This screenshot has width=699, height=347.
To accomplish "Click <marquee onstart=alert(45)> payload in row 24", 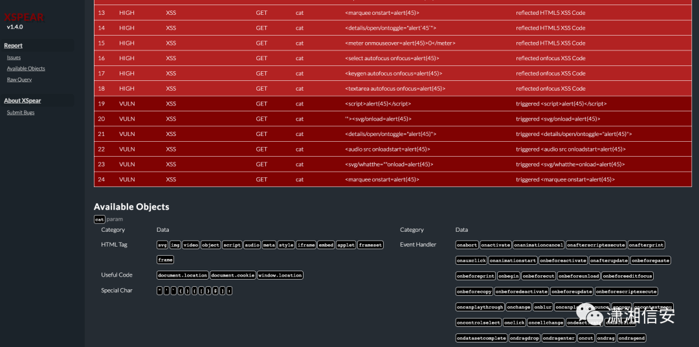I will [382, 179].
